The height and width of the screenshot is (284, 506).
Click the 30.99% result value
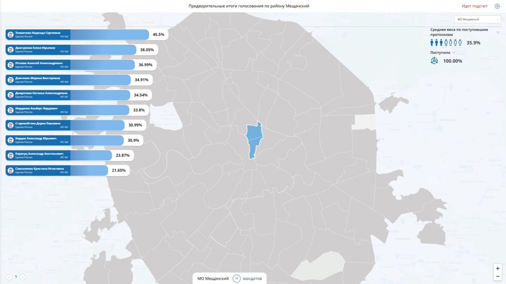click(135, 125)
